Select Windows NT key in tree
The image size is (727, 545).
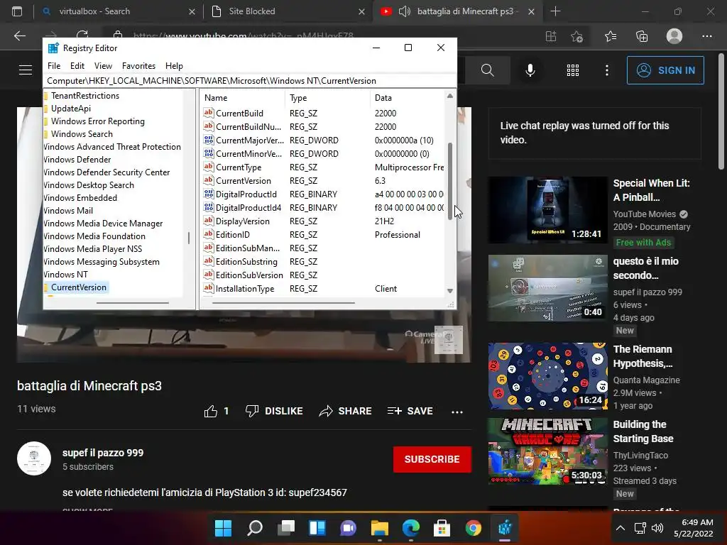pyautogui.click(x=65, y=275)
